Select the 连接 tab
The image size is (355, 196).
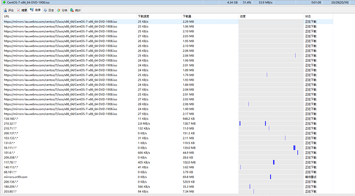[35, 10]
